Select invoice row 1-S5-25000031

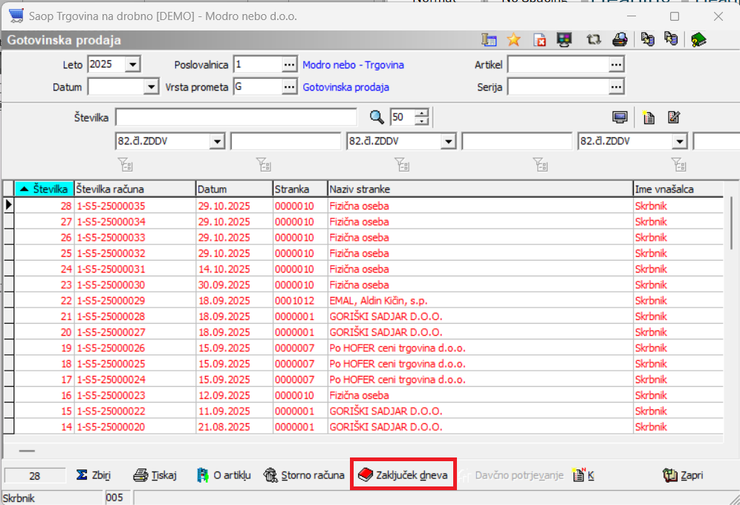tap(369, 269)
